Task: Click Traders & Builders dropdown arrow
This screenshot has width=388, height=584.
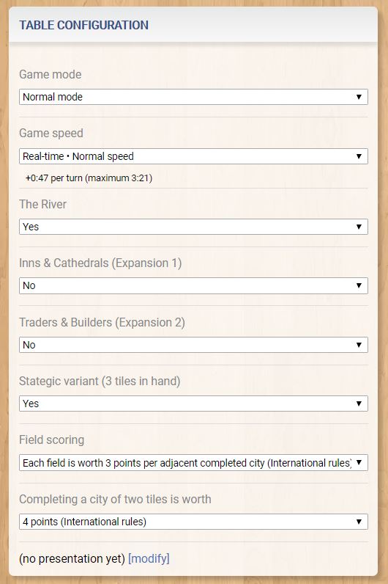Action: pos(359,345)
